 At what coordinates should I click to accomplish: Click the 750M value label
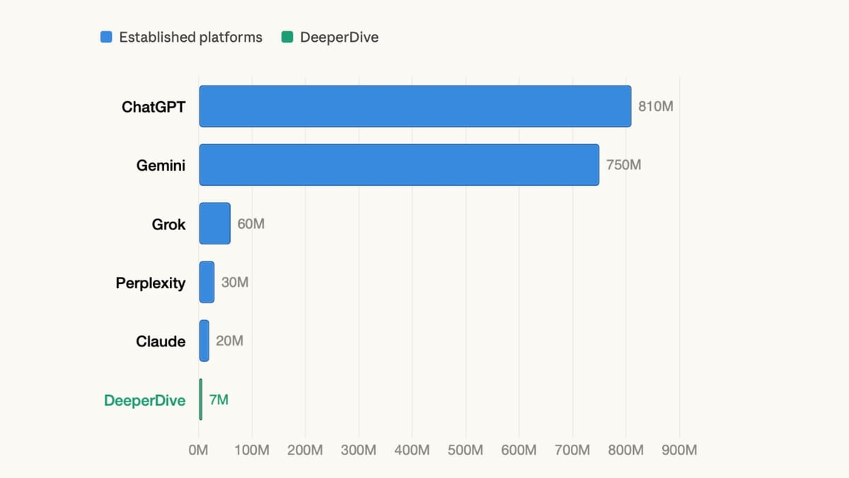tap(623, 165)
